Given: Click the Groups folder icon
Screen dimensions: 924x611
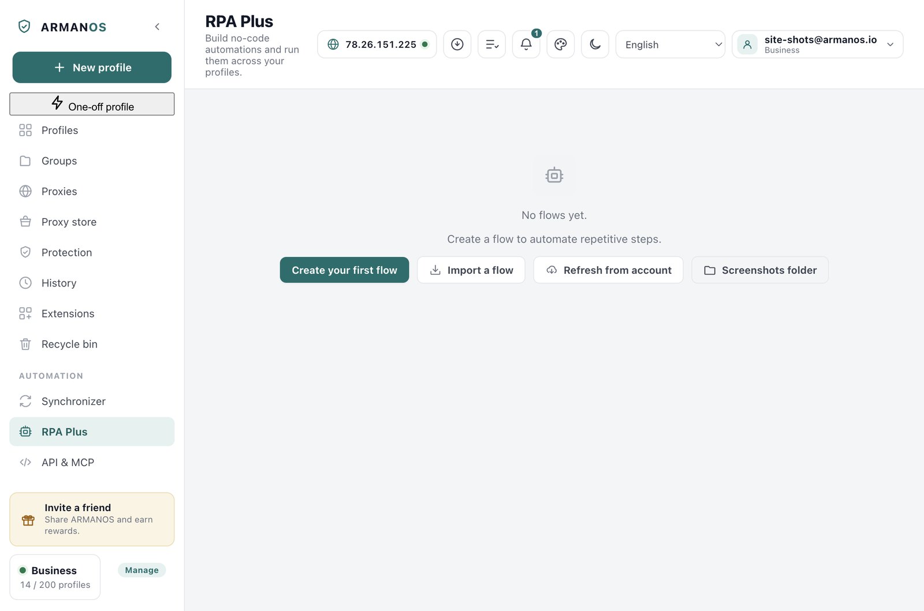Looking at the screenshot, I should (x=25, y=161).
